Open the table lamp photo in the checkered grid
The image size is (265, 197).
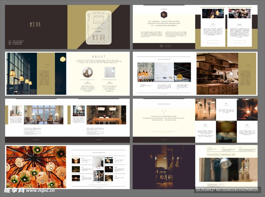click(x=226, y=131)
